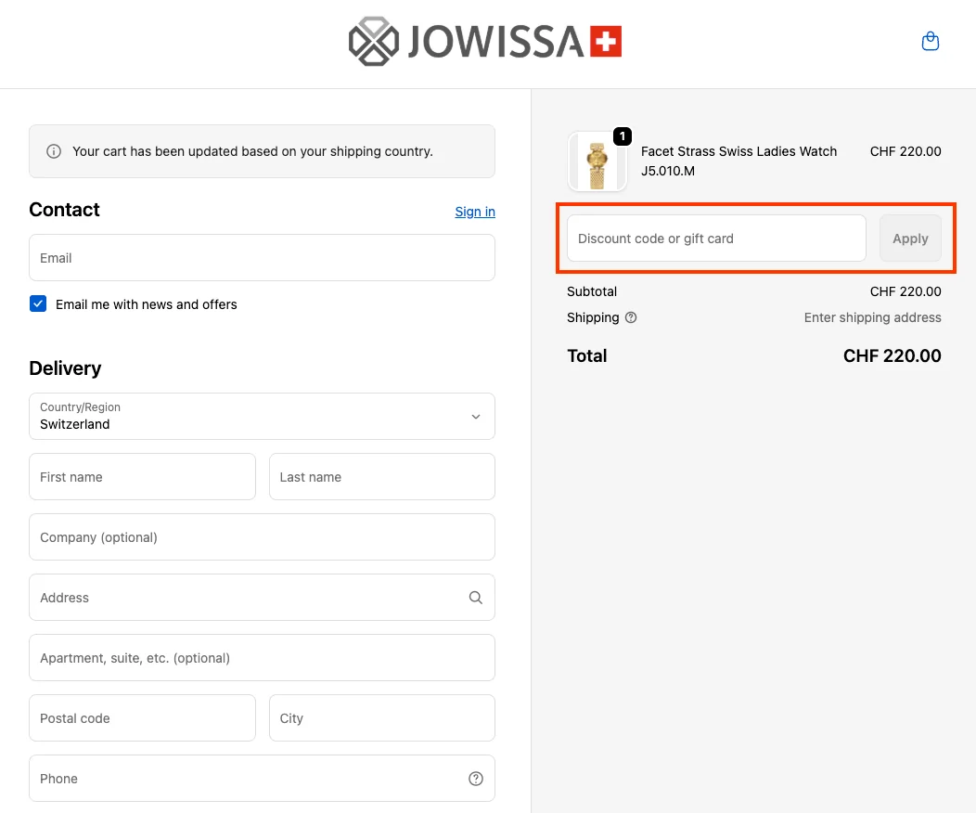Uncheck Email me with news and offers
Image resolution: width=976 pixels, height=813 pixels.
38,303
